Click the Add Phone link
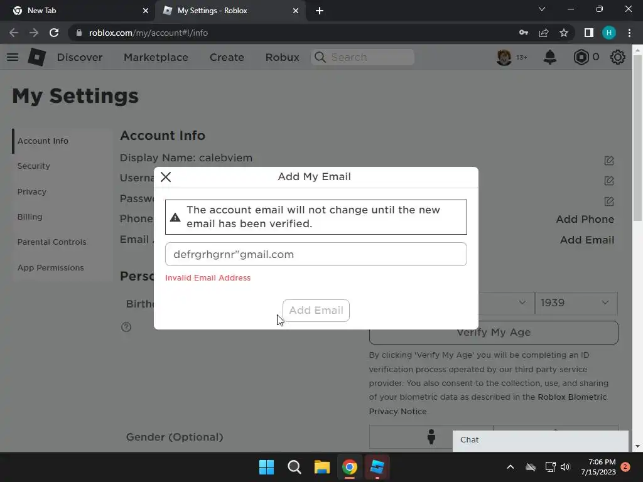Image resolution: width=643 pixels, height=482 pixels. pyautogui.click(x=585, y=219)
